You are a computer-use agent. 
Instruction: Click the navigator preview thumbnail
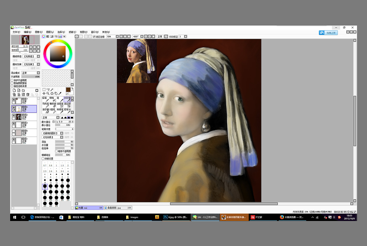(x=26, y=40)
